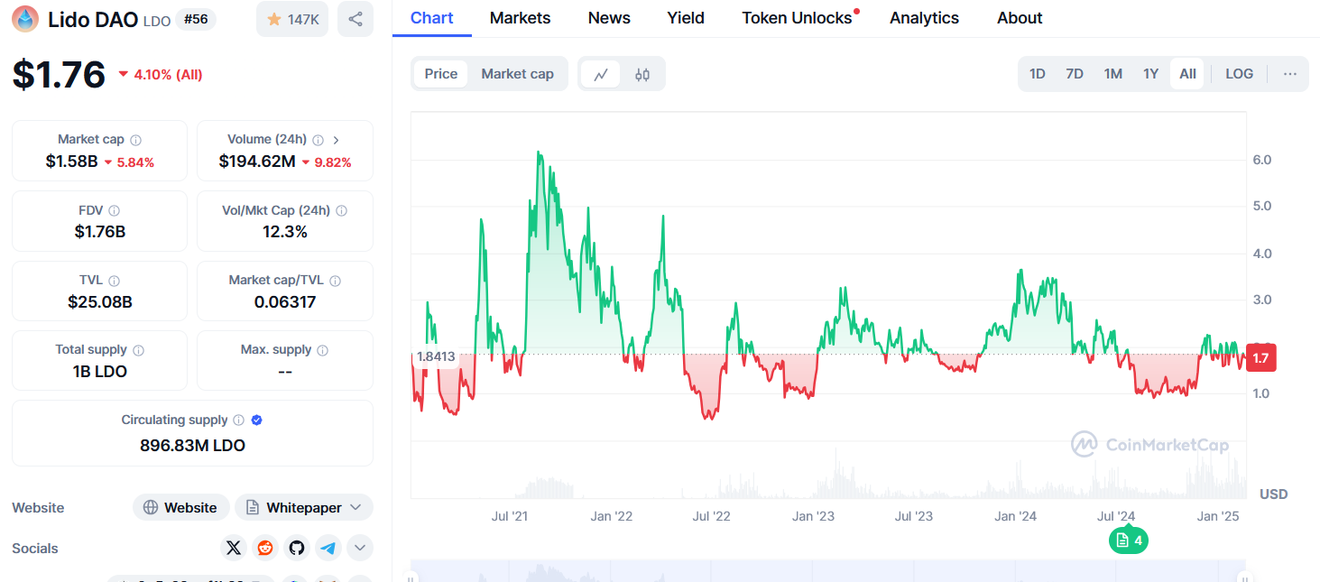Toggle the LOG scale on the chart

click(1239, 74)
